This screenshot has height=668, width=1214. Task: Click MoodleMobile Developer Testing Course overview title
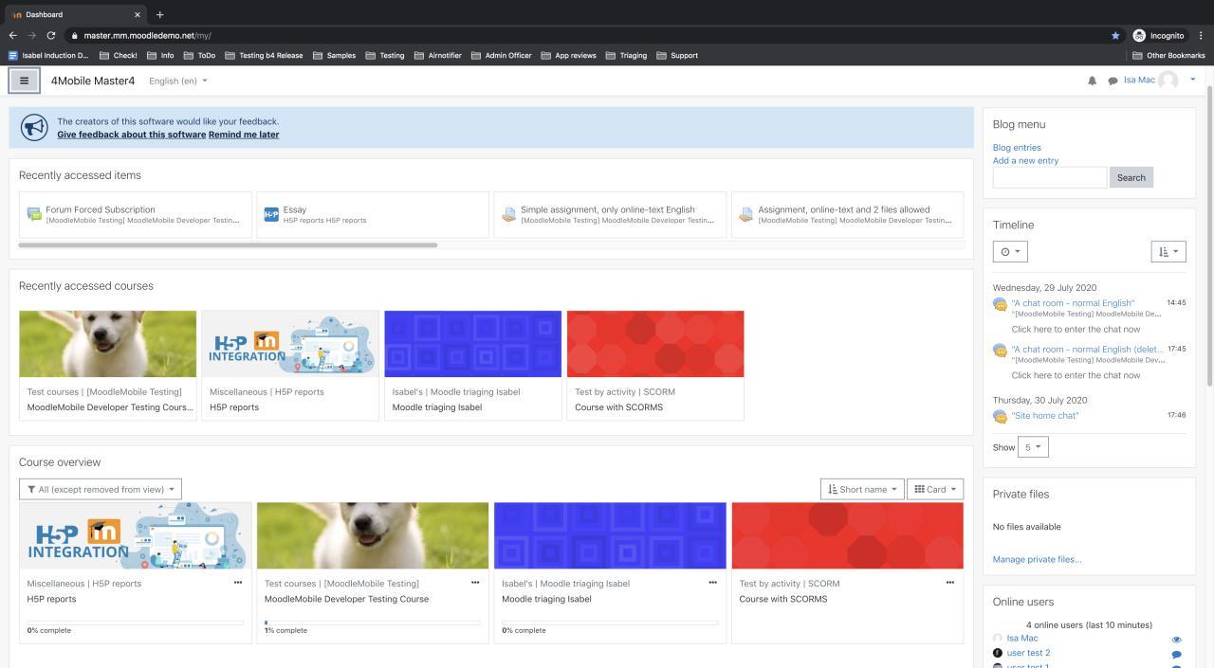[346, 599]
